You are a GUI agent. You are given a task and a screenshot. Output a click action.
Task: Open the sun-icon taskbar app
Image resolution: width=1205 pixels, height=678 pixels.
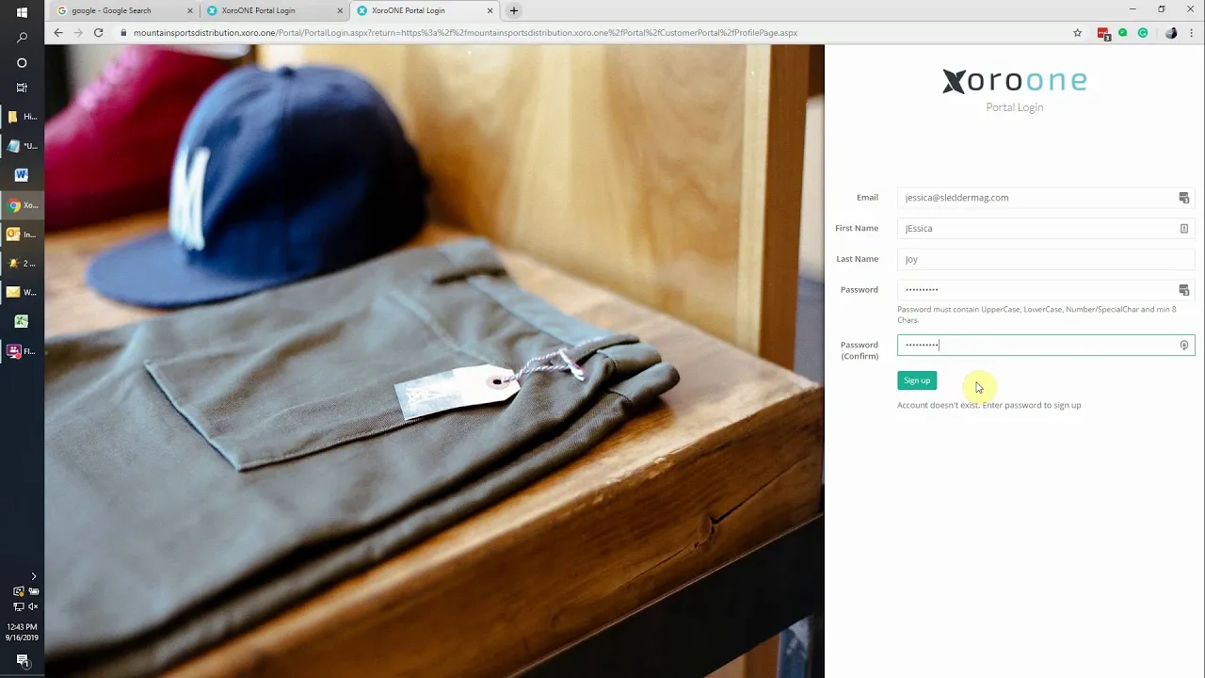click(x=22, y=264)
